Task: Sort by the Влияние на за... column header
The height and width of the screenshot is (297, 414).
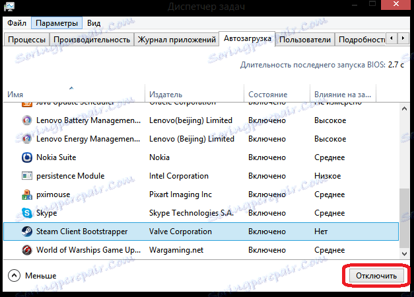Action: tap(343, 95)
